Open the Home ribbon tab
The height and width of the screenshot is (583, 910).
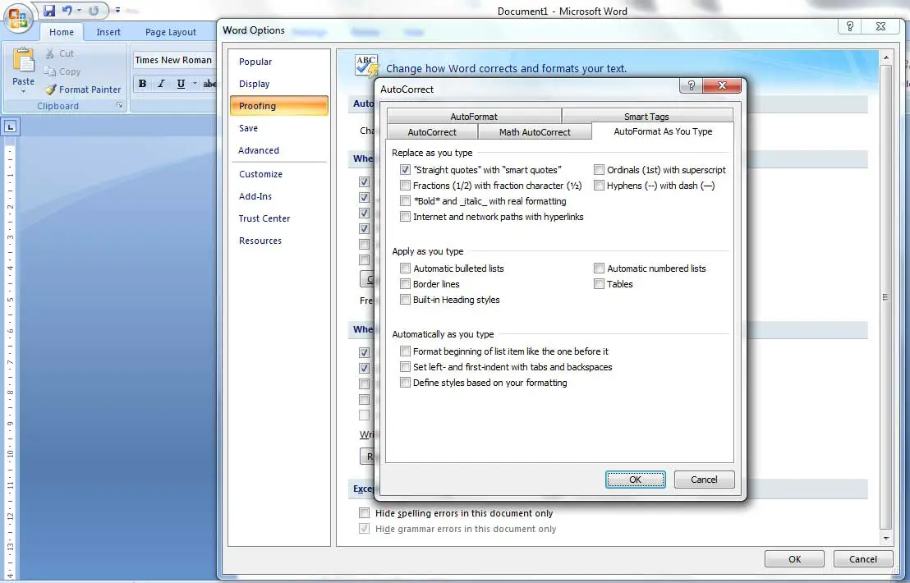click(x=62, y=32)
